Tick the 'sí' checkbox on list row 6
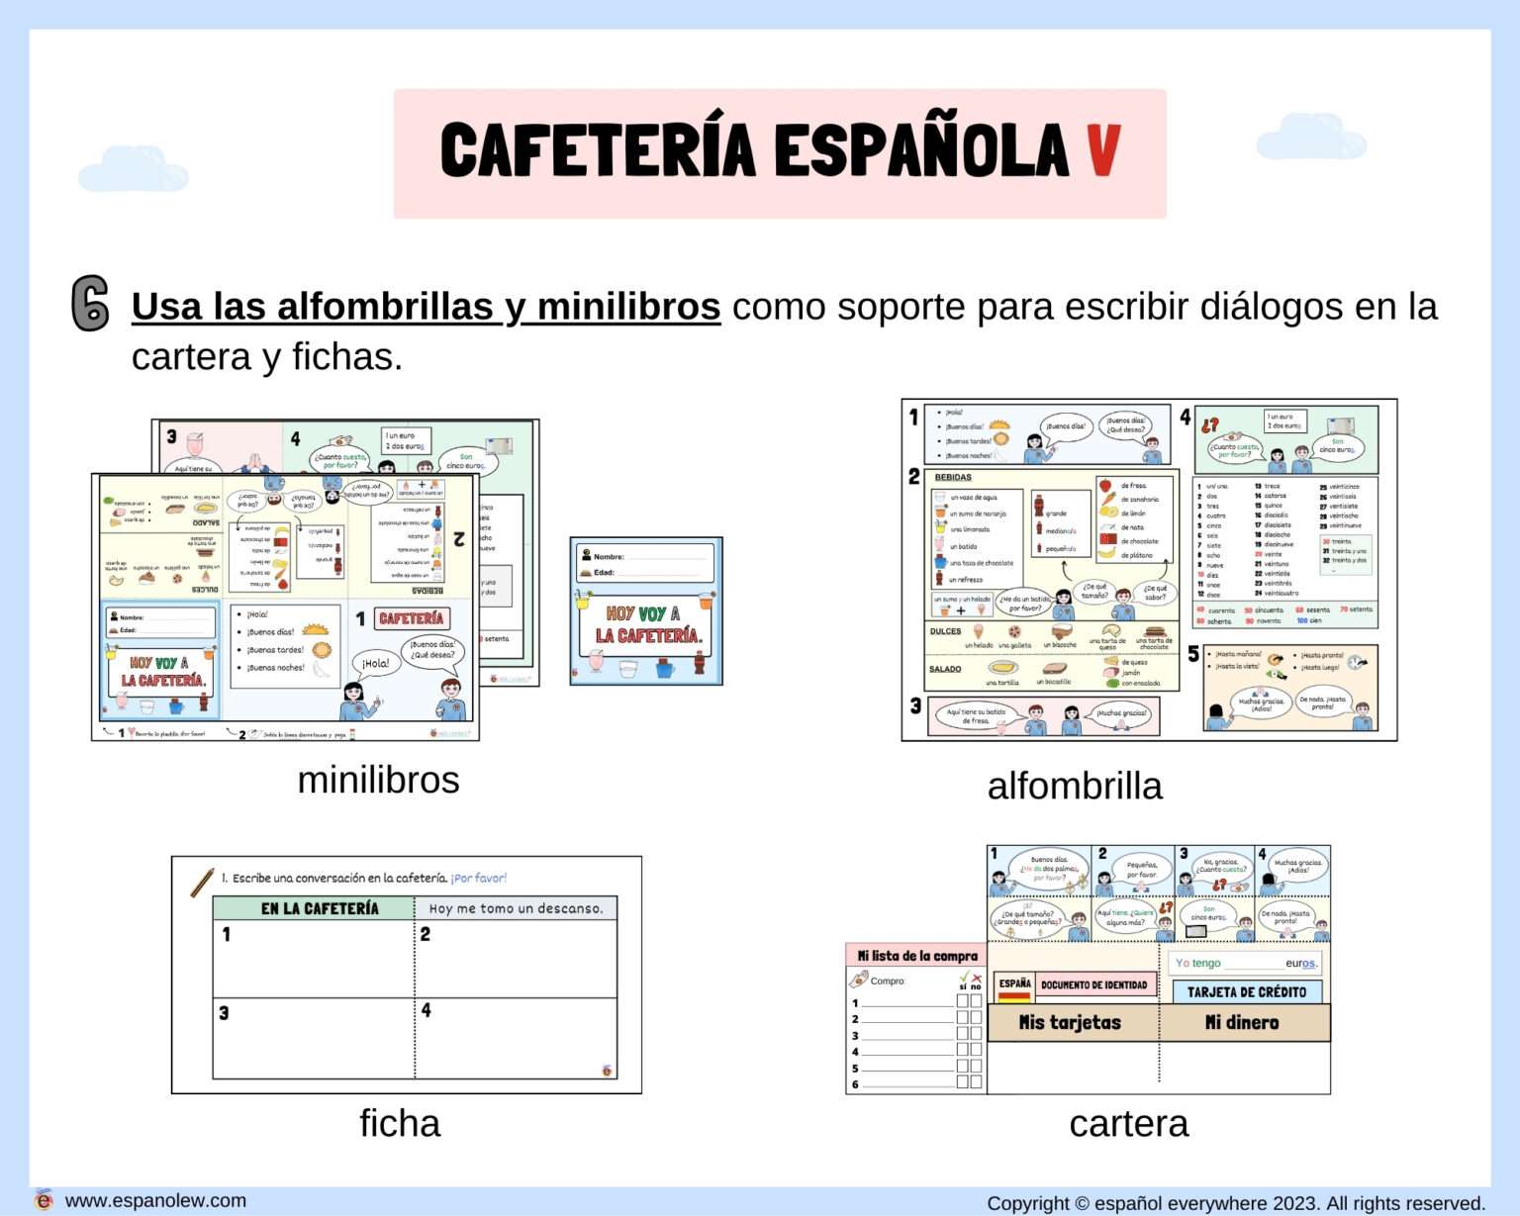The image size is (1520, 1216). pyautogui.click(x=962, y=1080)
